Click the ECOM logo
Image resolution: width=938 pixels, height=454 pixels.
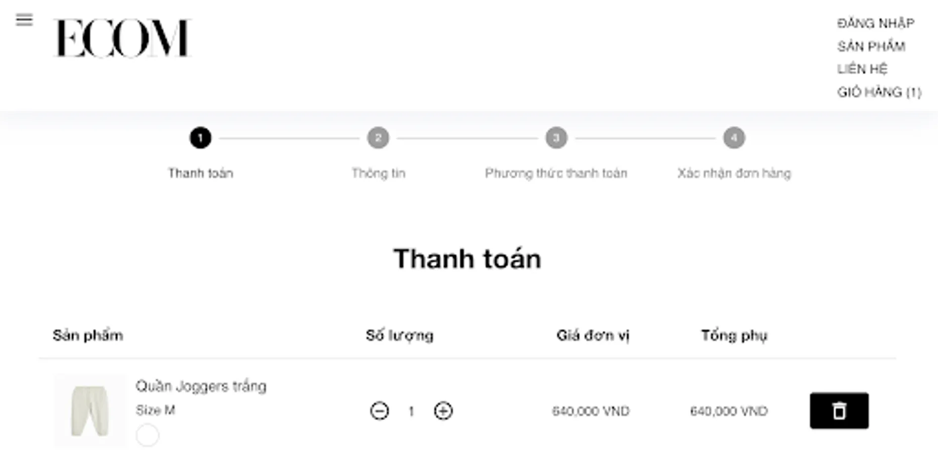(122, 38)
